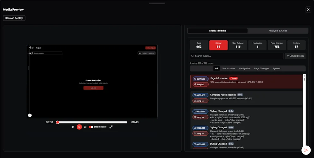
Task: Toggle the skip inactive switch
Action: pyautogui.click(x=91, y=127)
